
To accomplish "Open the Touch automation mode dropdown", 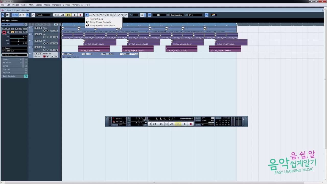I will [x=44, y=15].
